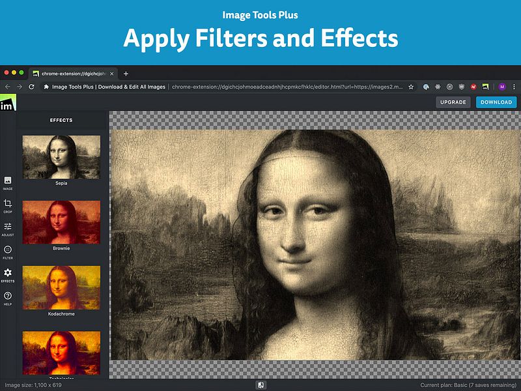Click the circular target extension icon
This screenshot has width=521, height=391.
(x=449, y=87)
